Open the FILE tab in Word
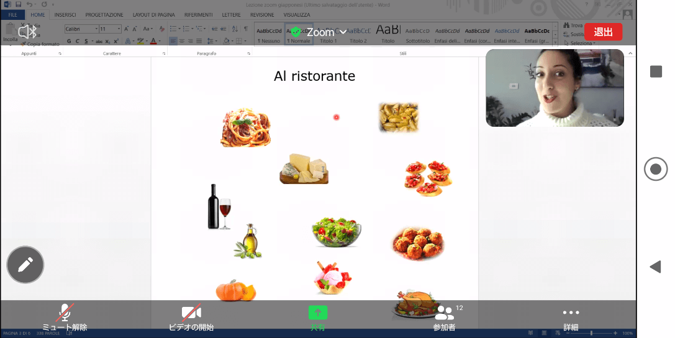 coord(13,15)
